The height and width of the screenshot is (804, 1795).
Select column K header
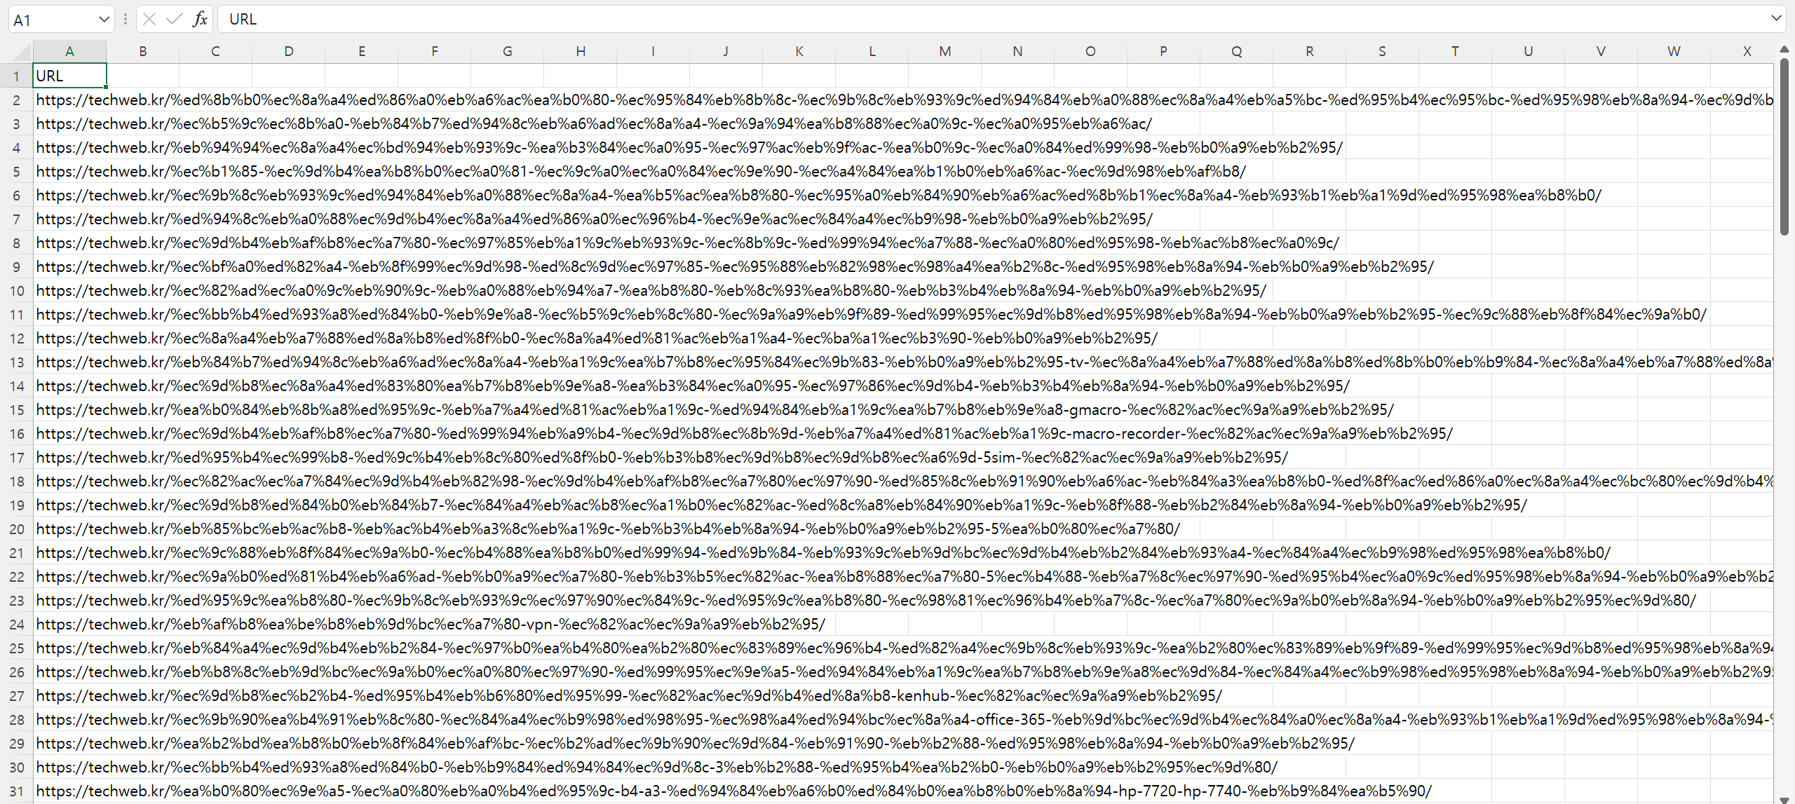[799, 51]
